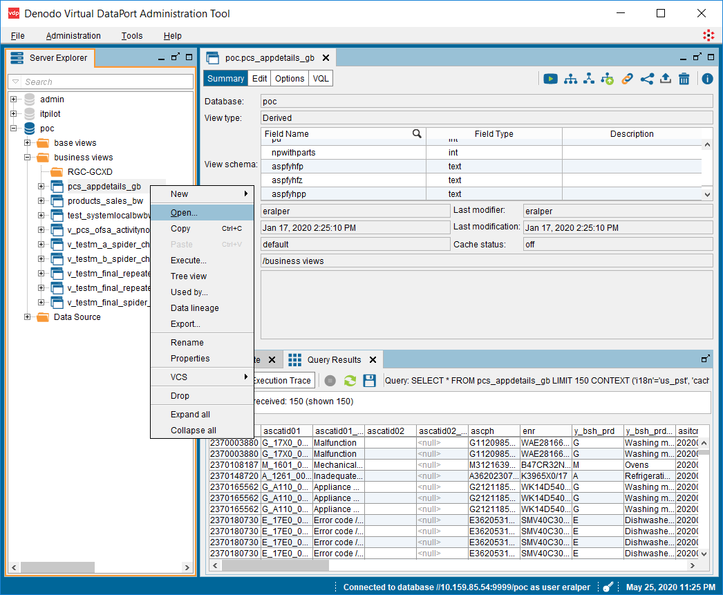This screenshot has width=723, height=595.
Task: Select Collapse all in context menu
Action: (x=202, y=430)
